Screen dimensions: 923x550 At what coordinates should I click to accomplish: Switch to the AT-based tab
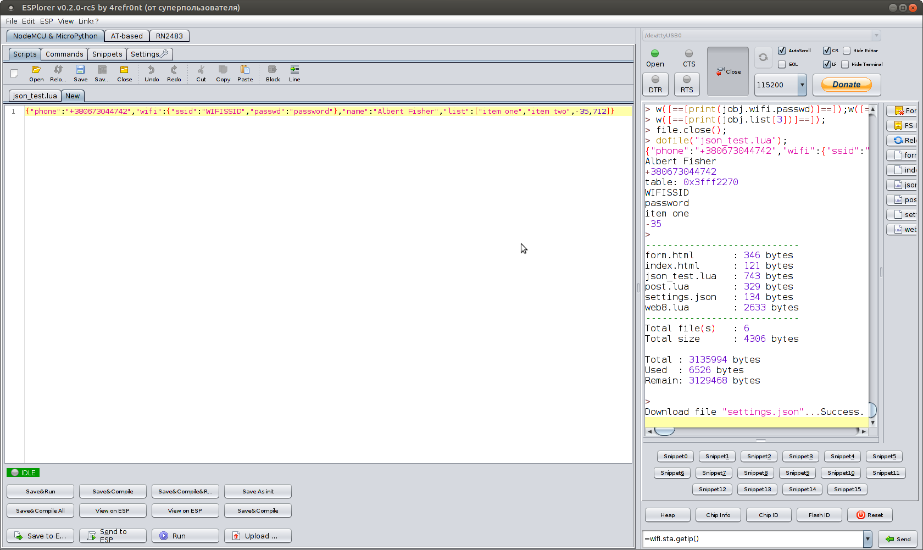click(126, 36)
